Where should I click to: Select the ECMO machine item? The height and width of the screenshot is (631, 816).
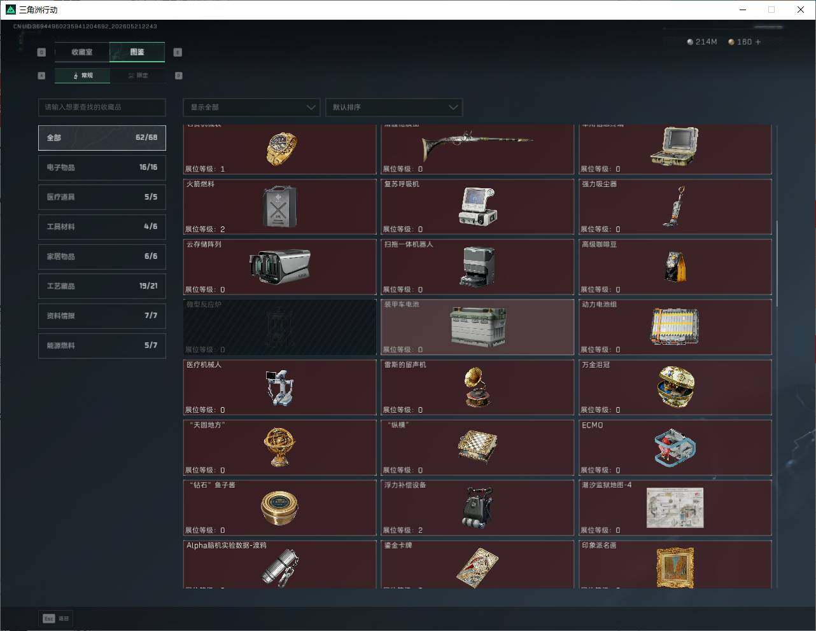[x=675, y=448]
